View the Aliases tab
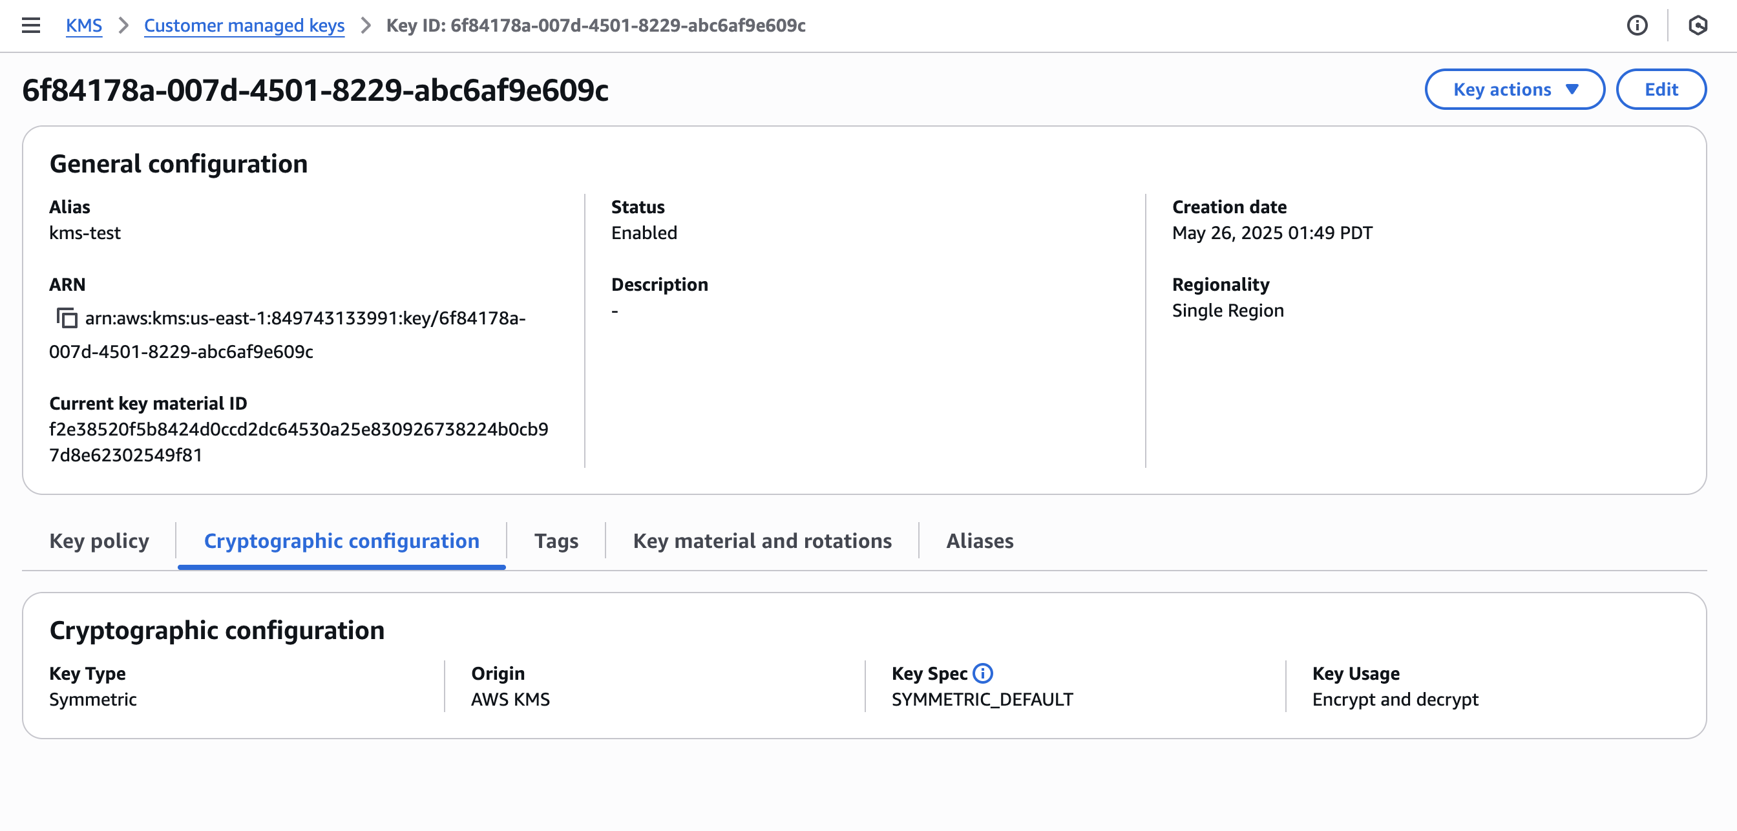The height and width of the screenshot is (831, 1737). click(x=980, y=541)
